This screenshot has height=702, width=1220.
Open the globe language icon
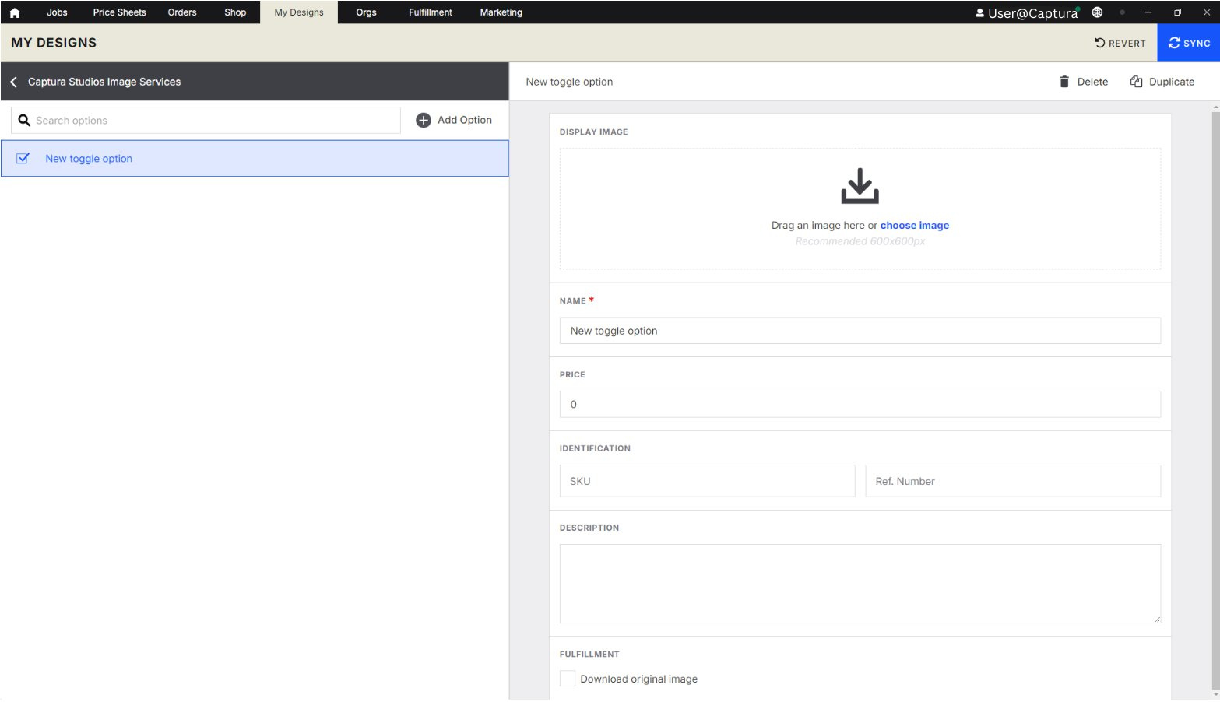tap(1097, 12)
